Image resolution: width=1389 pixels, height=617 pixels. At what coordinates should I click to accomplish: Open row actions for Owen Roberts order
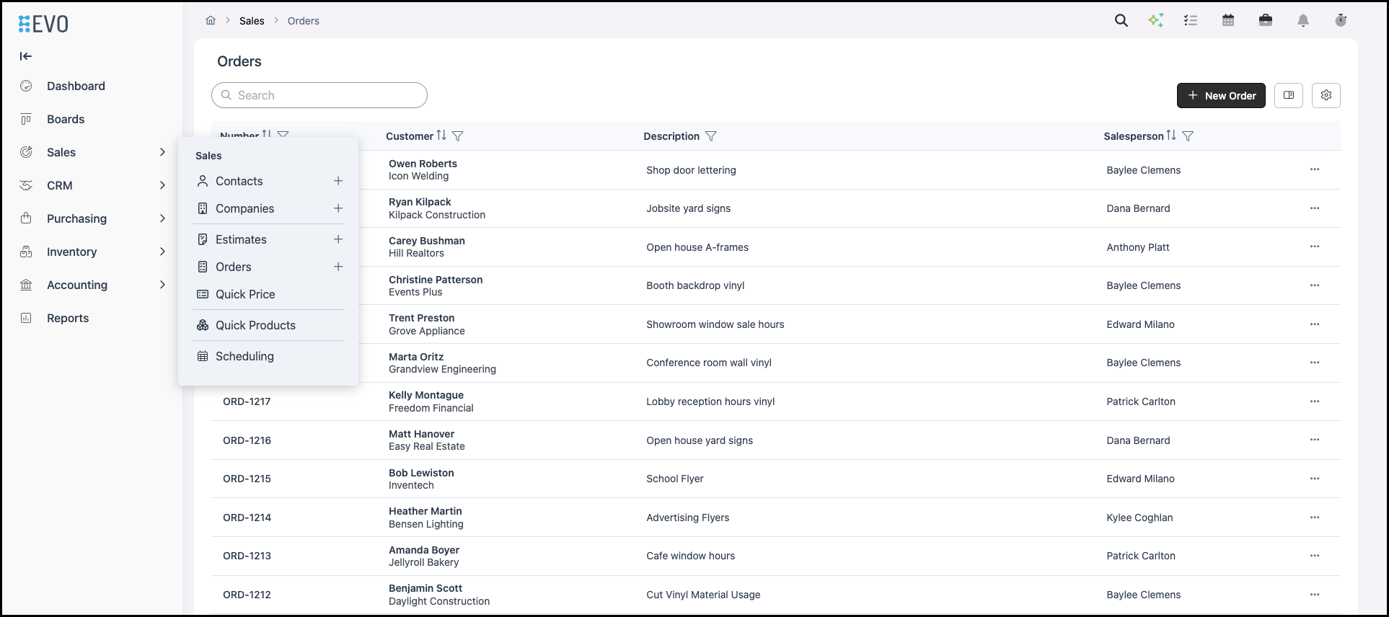tap(1315, 169)
